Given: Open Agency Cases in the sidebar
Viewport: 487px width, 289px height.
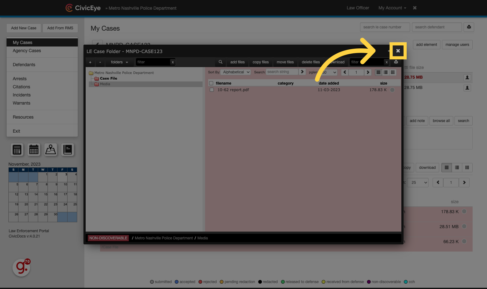Looking at the screenshot, I should tap(27, 51).
